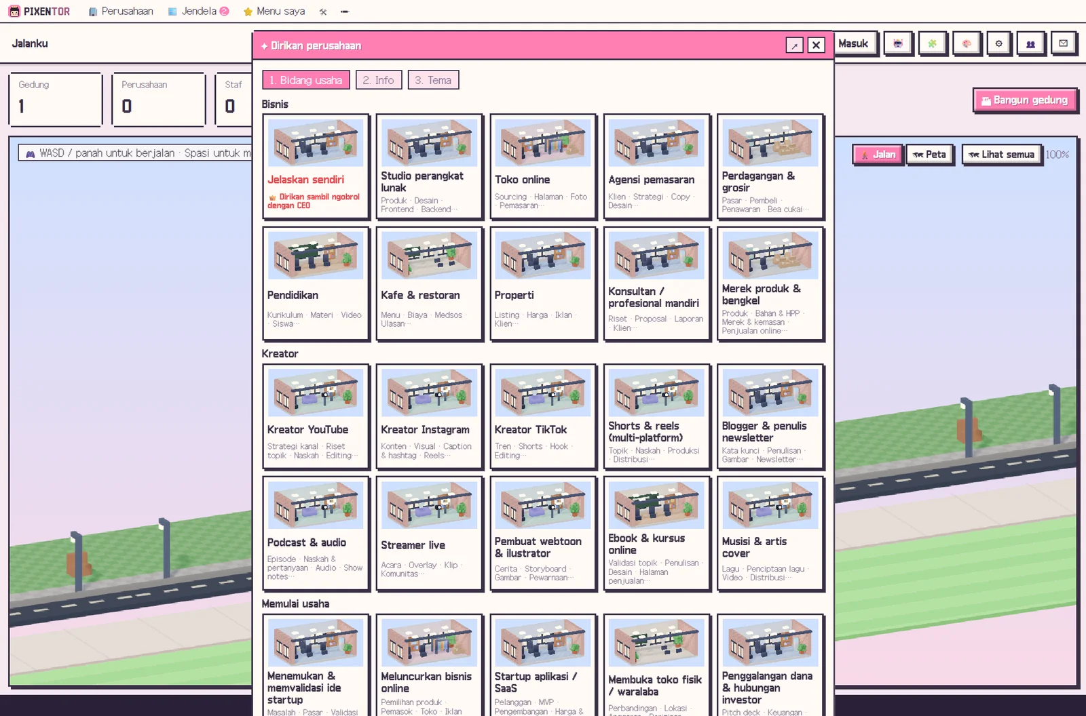Click the tools wrench icon in menu bar
The width and height of the screenshot is (1086, 716).
pyautogui.click(x=323, y=12)
